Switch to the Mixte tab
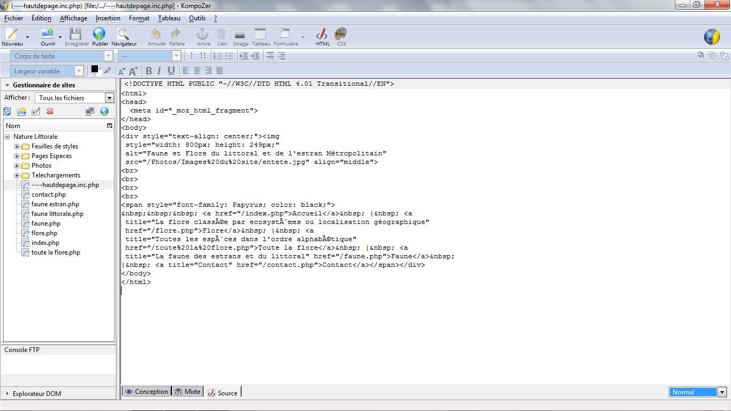 click(x=187, y=392)
